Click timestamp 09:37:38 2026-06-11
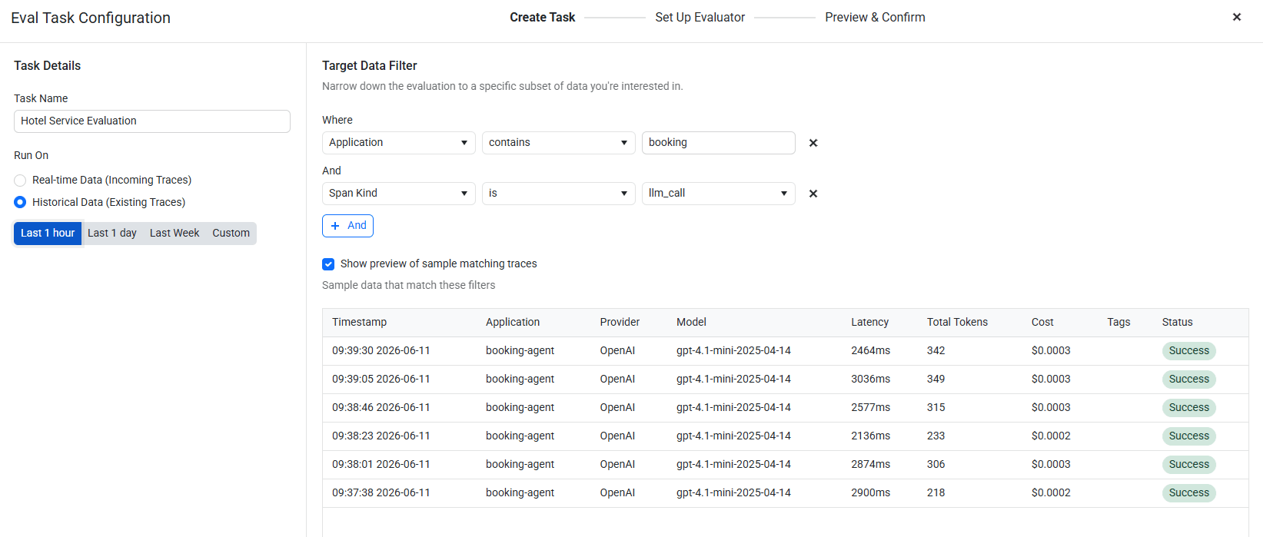Image resolution: width=1263 pixels, height=537 pixels. [x=381, y=493]
